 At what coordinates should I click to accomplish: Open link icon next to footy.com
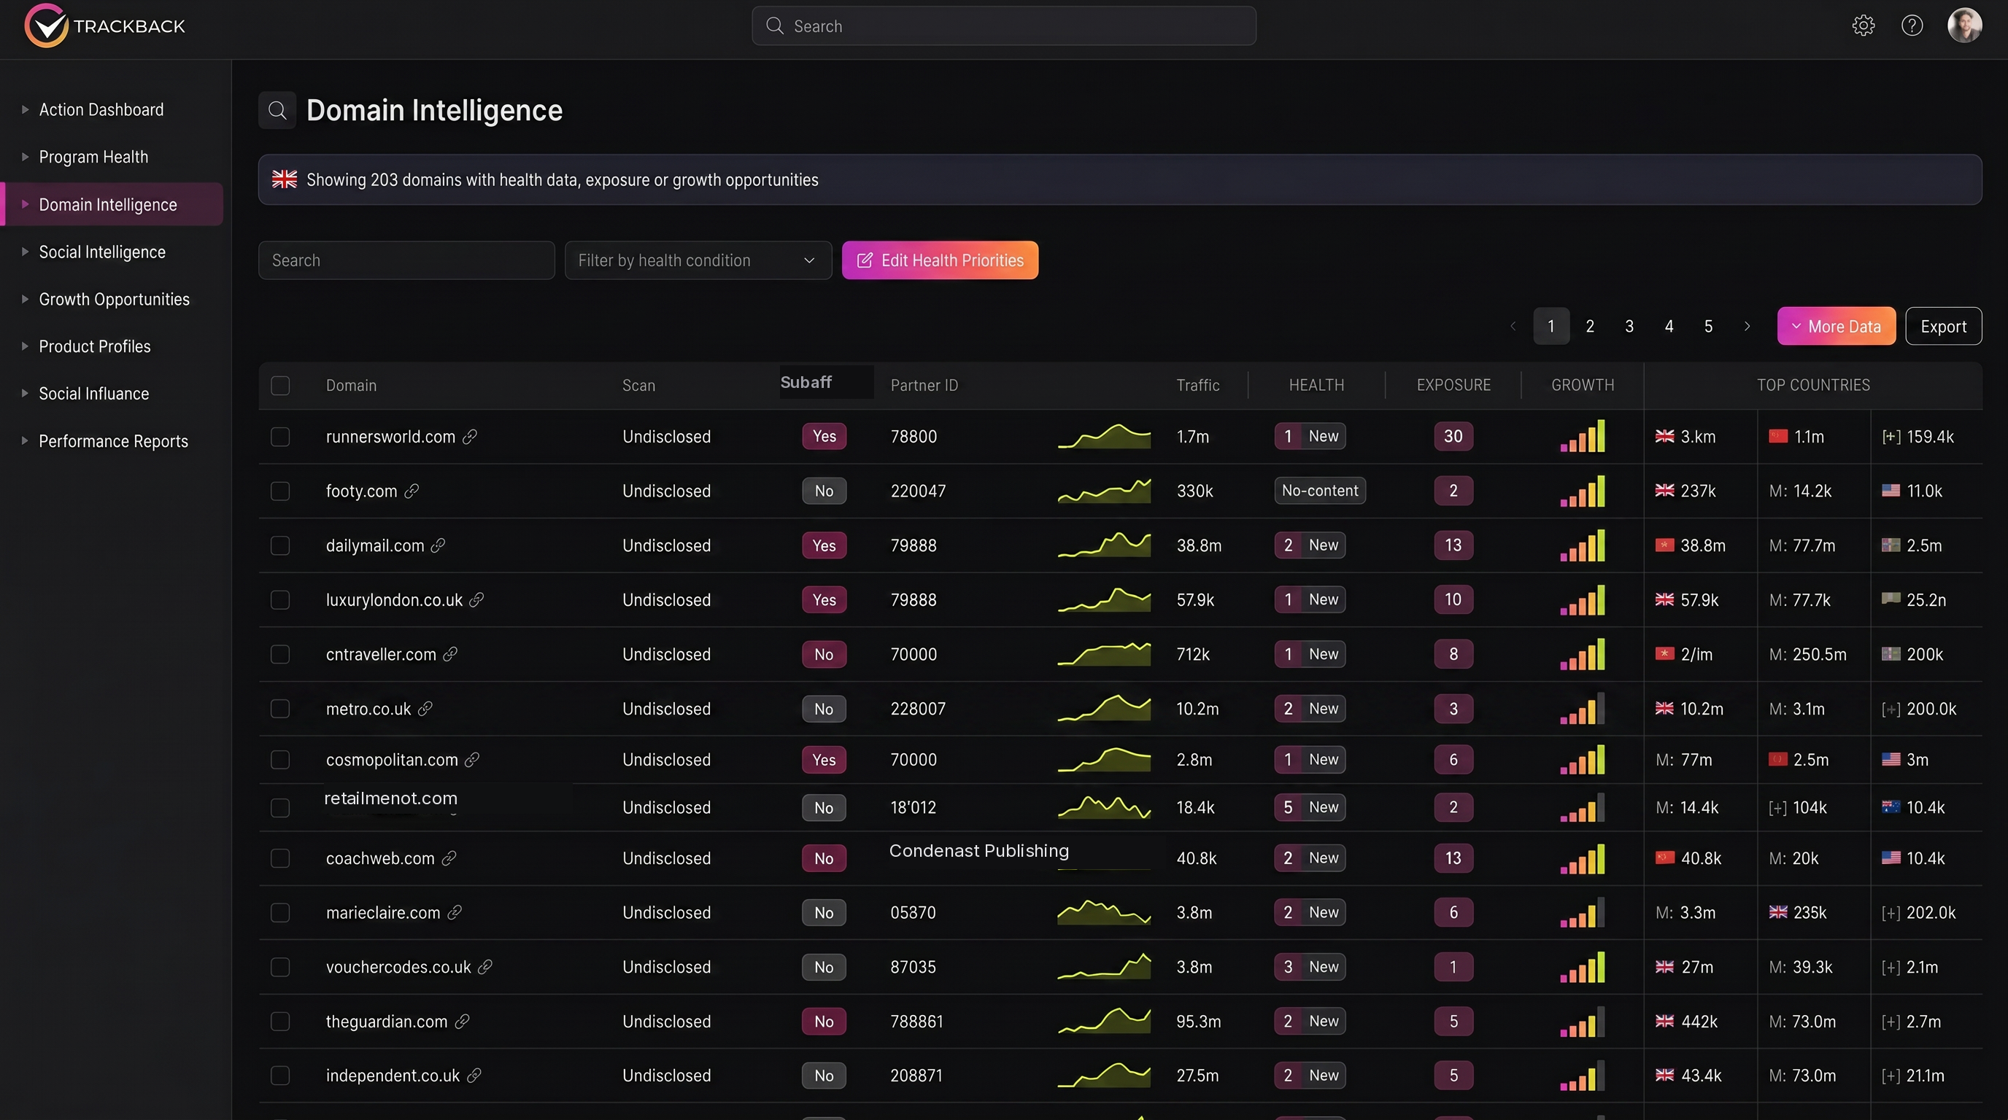click(412, 491)
